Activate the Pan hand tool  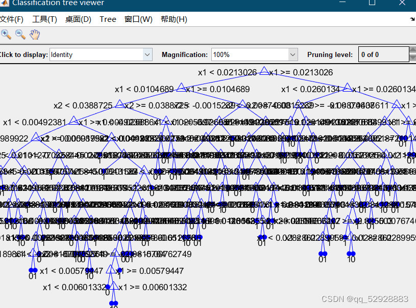point(35,35)
